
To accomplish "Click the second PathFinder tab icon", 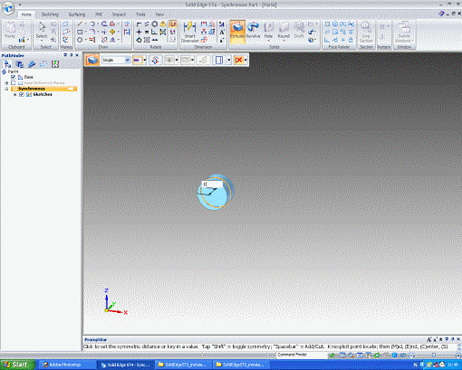I will pos(20,64).
